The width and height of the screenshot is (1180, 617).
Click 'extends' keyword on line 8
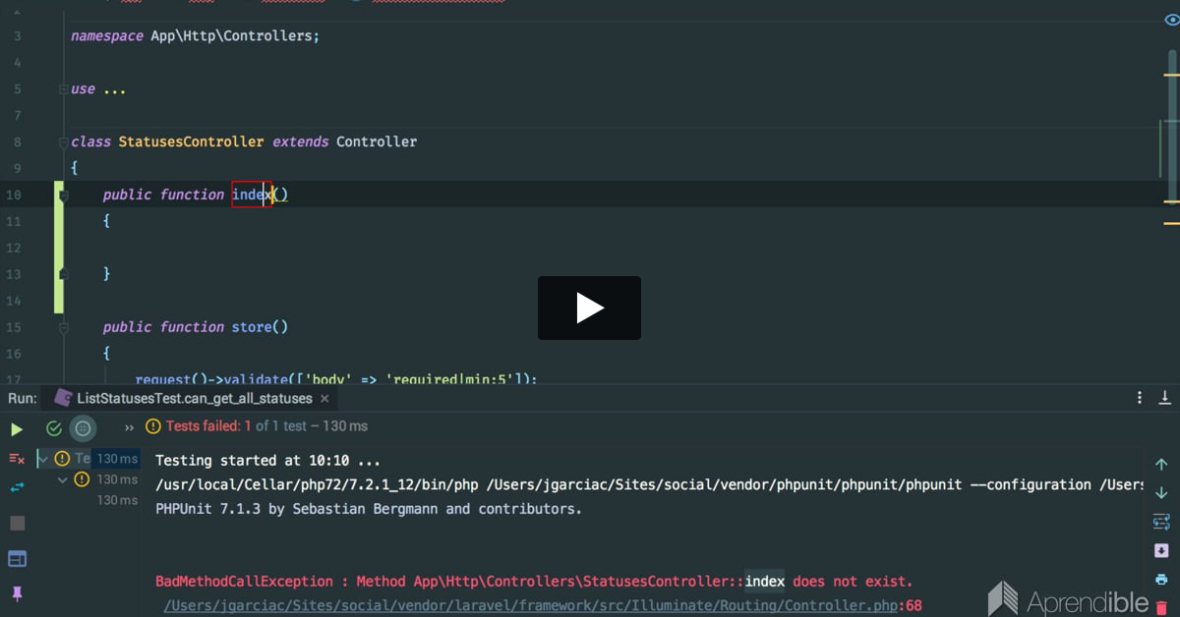click(x=300, y=141)
